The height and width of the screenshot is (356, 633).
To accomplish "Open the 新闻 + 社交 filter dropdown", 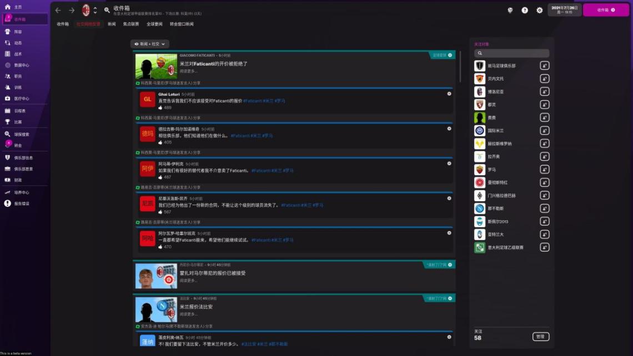I will pos(150,44).
